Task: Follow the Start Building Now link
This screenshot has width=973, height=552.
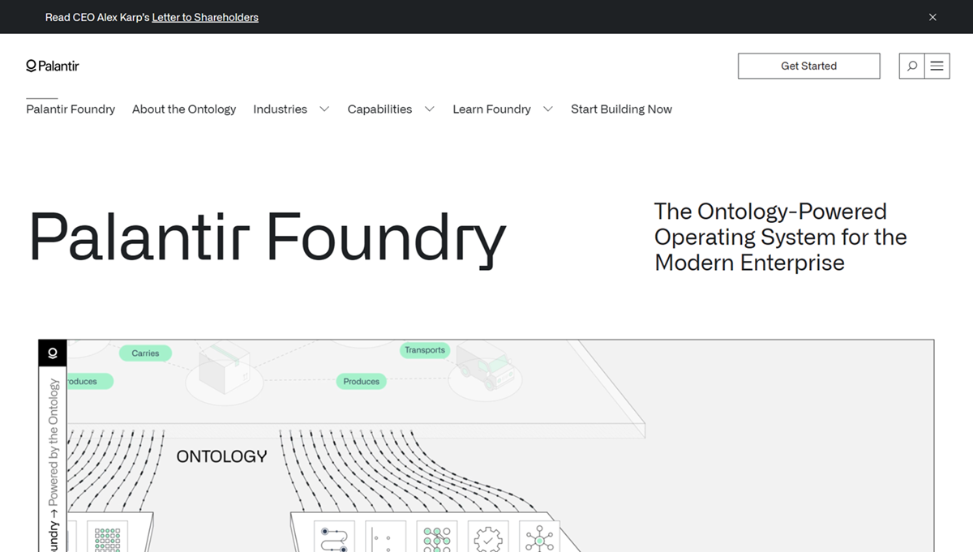Action: click(621, 109)
